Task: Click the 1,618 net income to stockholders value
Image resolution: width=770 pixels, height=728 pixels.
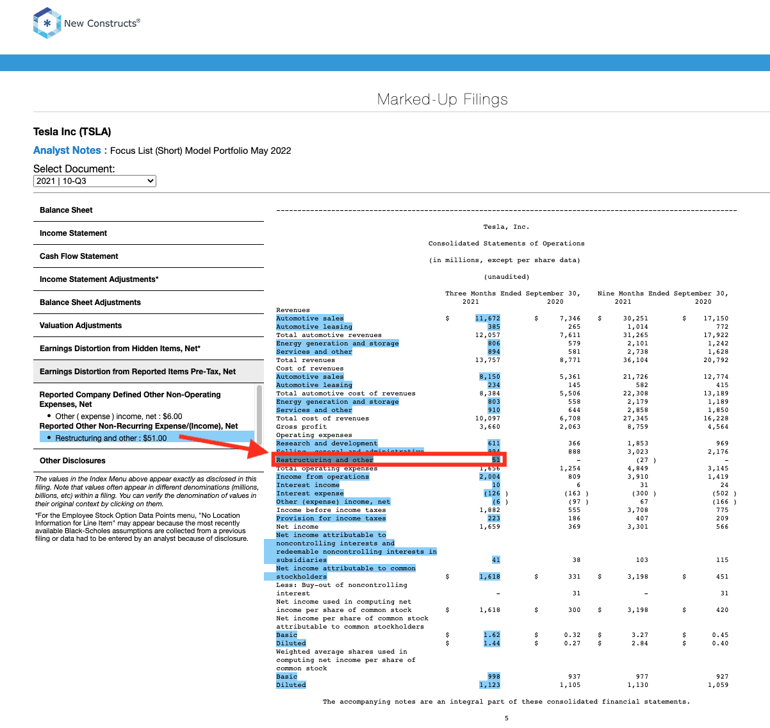Action: 490,577
